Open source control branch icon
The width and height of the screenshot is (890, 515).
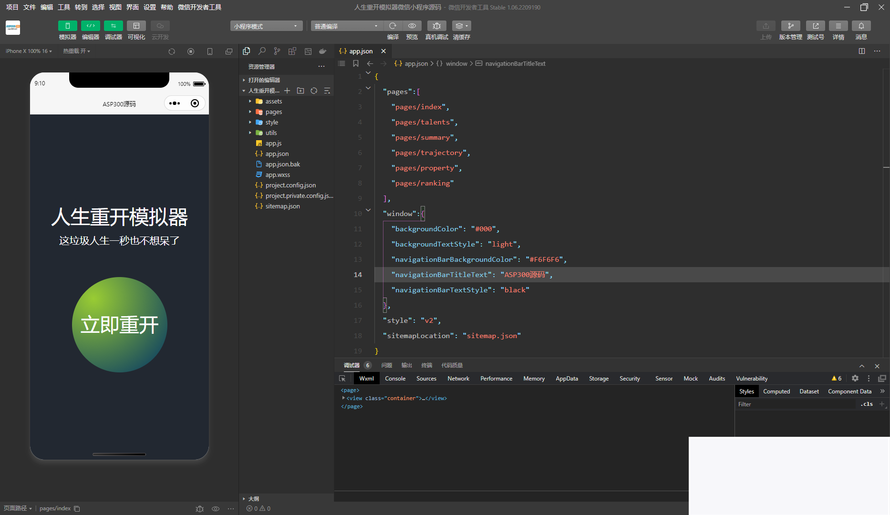coord(277,51)
